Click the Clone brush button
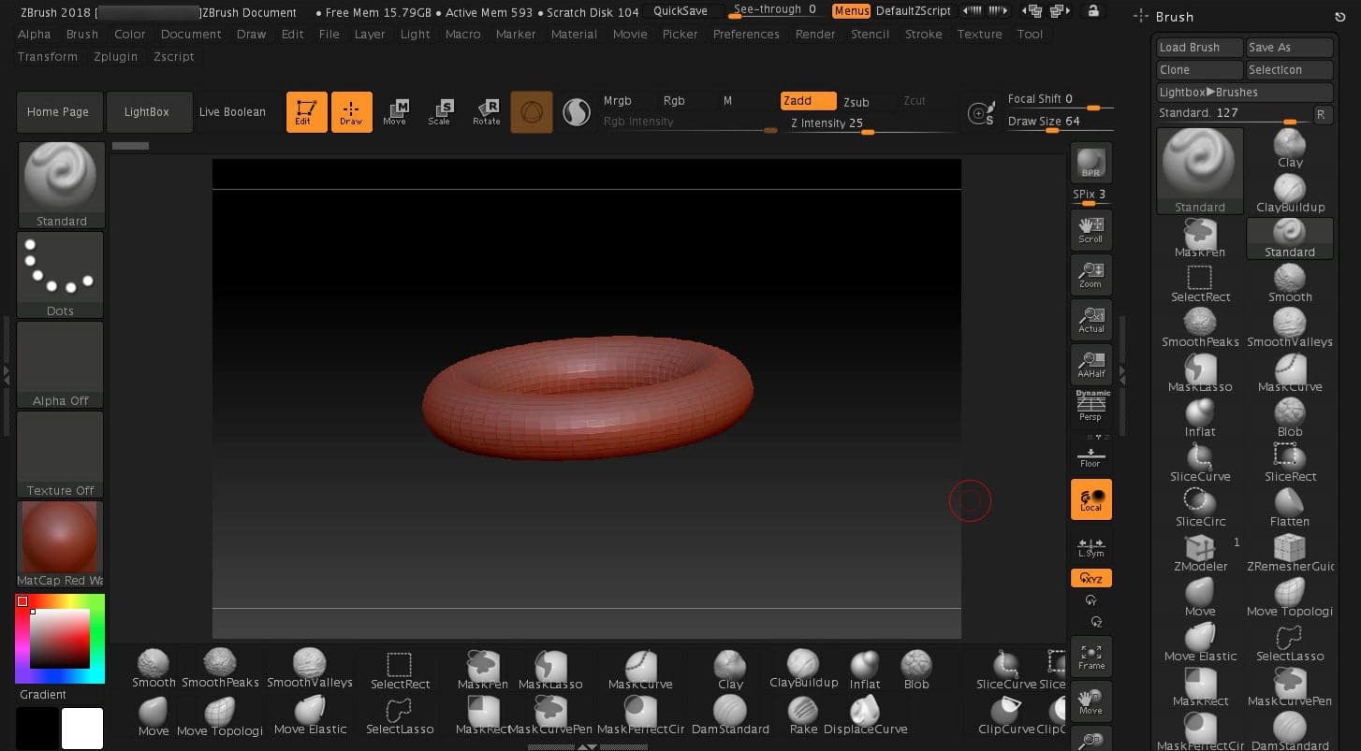 [x=1199, y=70]
